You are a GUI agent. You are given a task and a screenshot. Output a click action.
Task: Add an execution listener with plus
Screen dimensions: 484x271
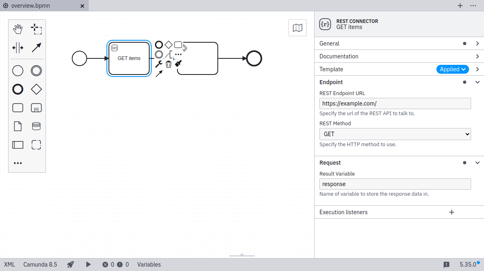pyautogui.click(x=452, y=212)
